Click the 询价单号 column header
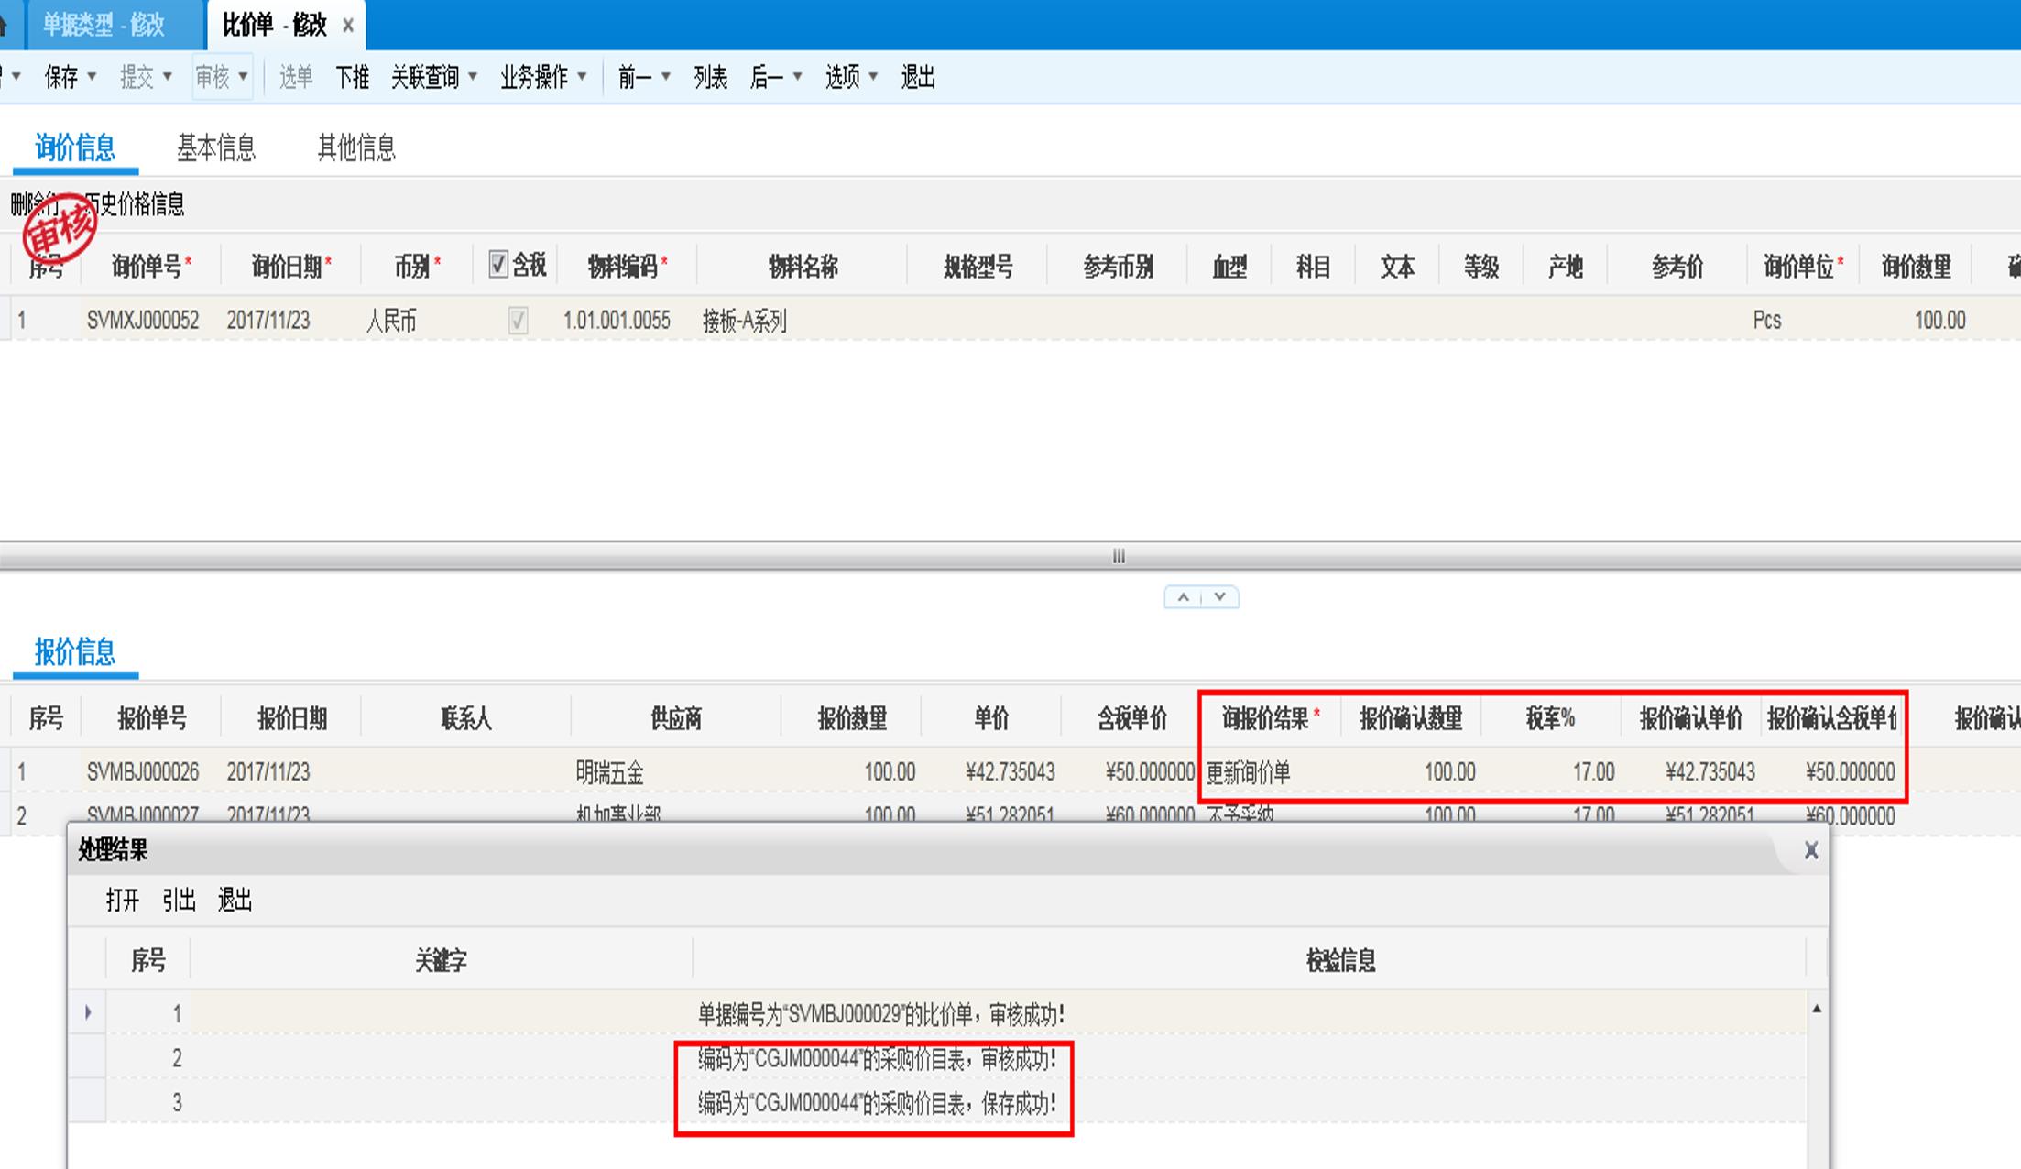The width and height of the screenshot is (2021, 1169). point(151,267)
